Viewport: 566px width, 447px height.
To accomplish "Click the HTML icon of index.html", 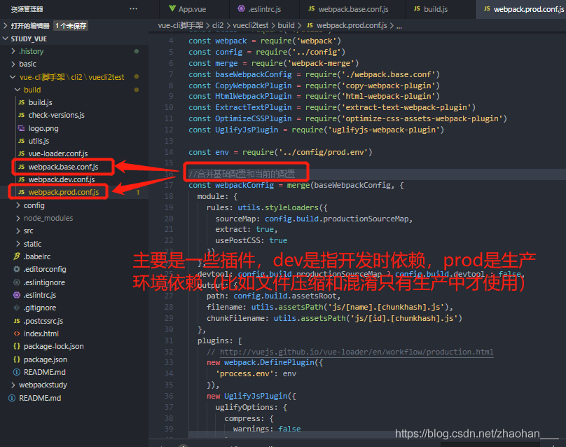I will click(x=17, y=333).
